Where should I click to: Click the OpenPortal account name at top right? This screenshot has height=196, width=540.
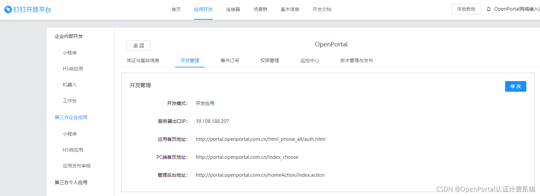[517, 9]
